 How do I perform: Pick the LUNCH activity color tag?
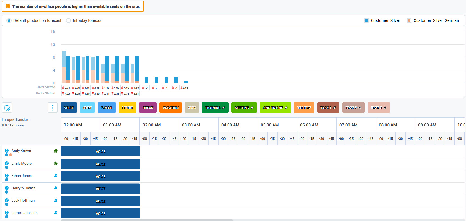(127, 108)
